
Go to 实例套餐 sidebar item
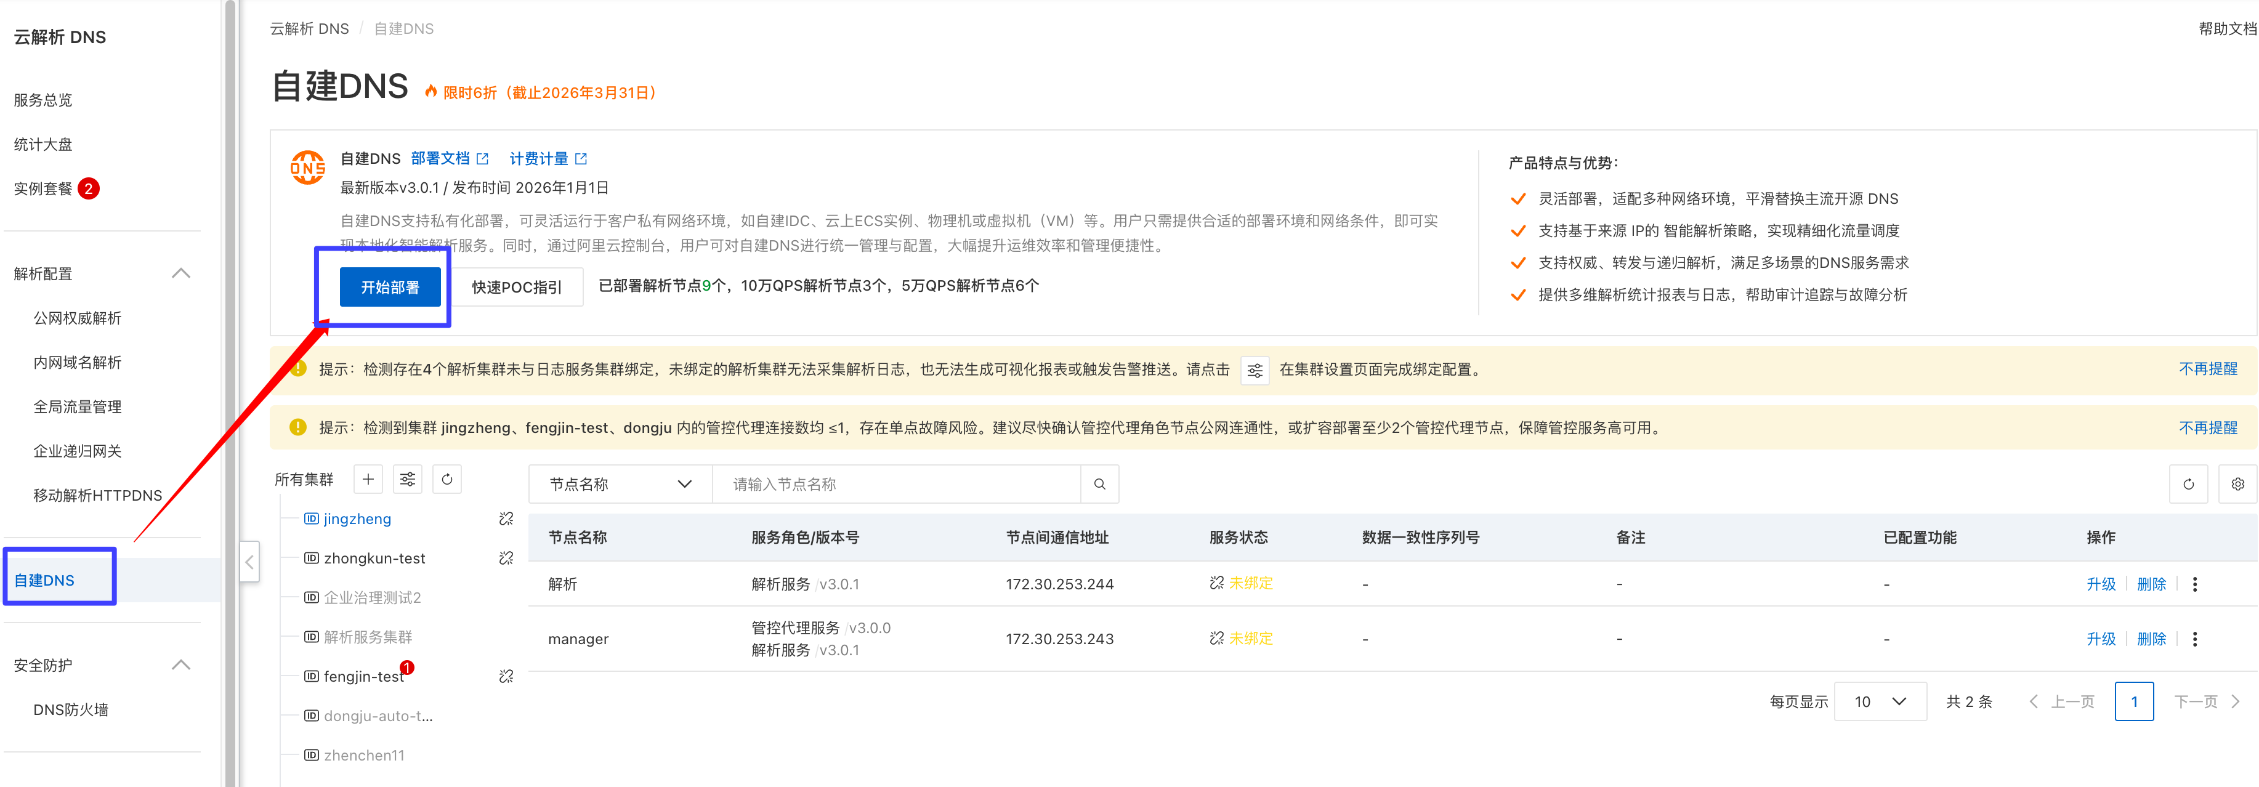pos(43,188)
